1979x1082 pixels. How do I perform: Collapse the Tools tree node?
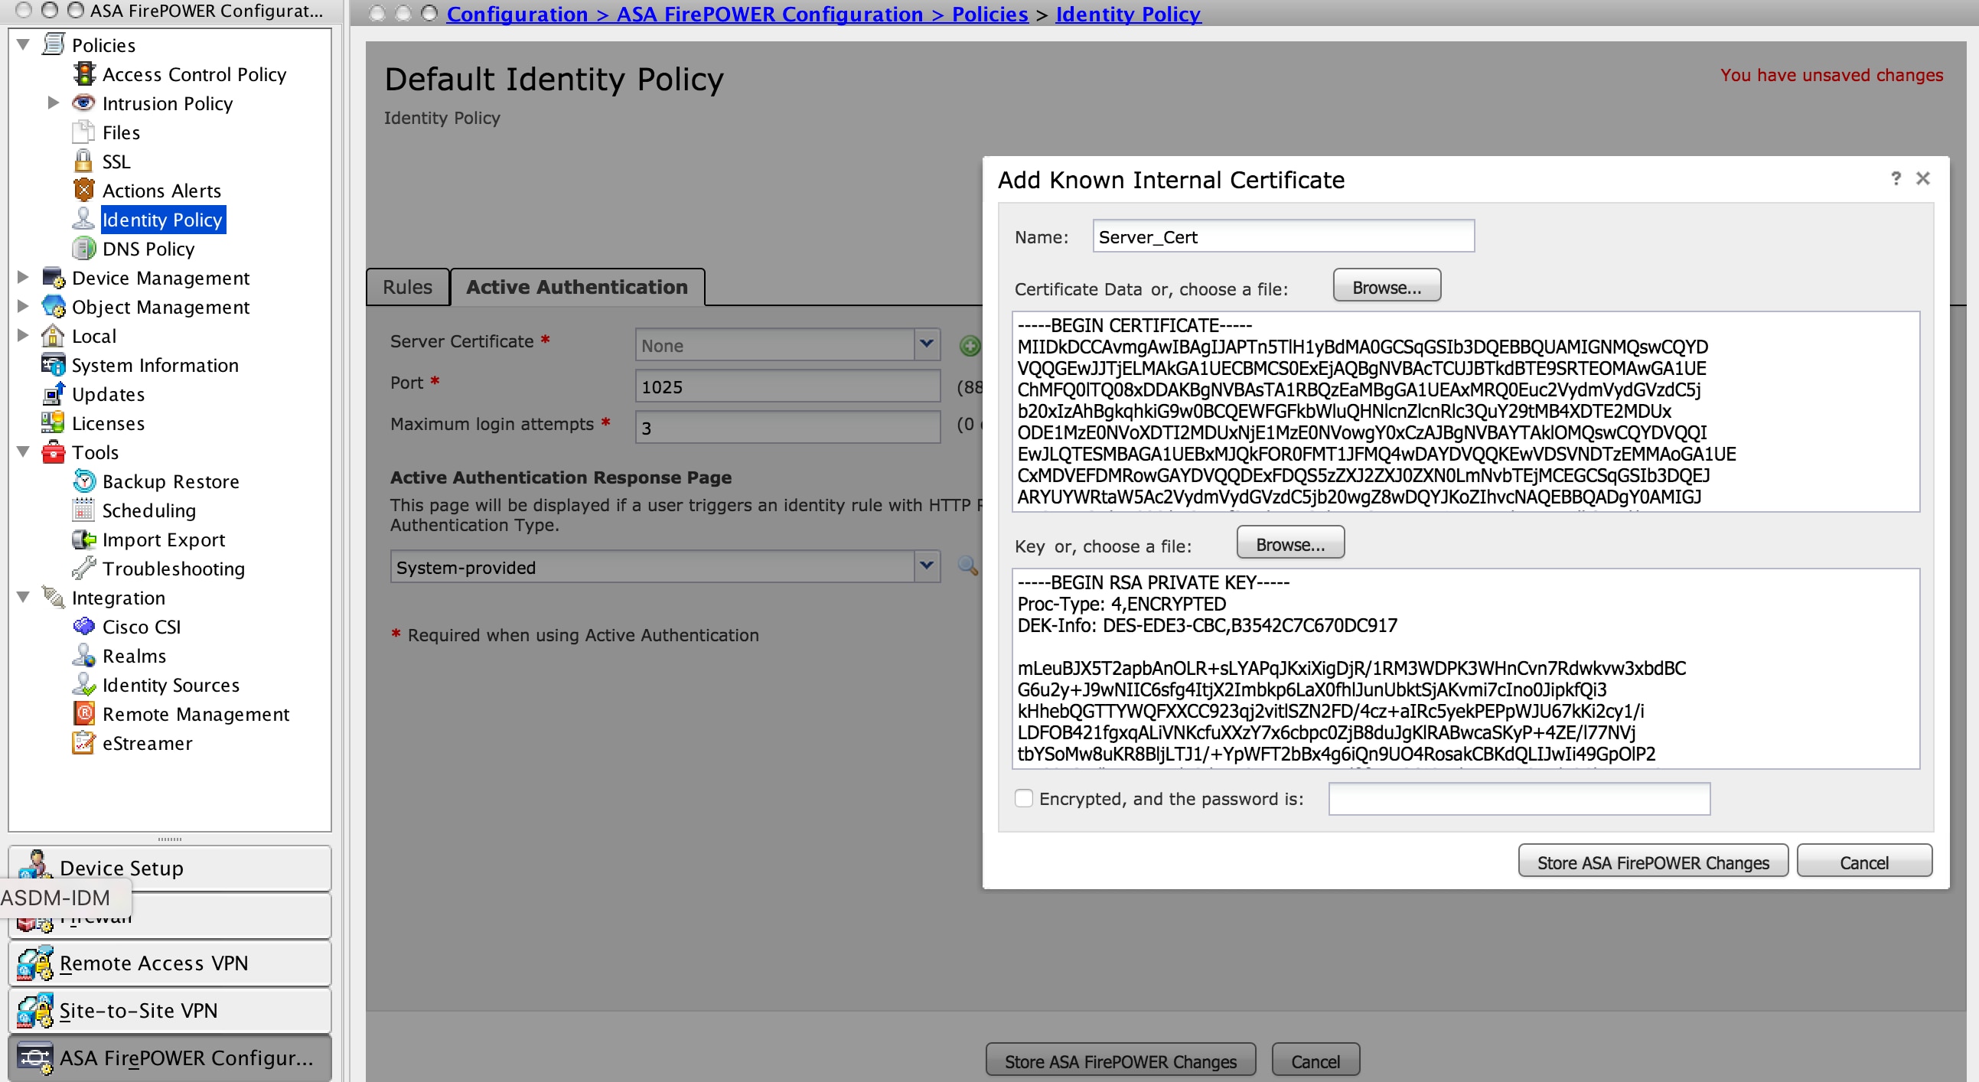pos(24,451)
